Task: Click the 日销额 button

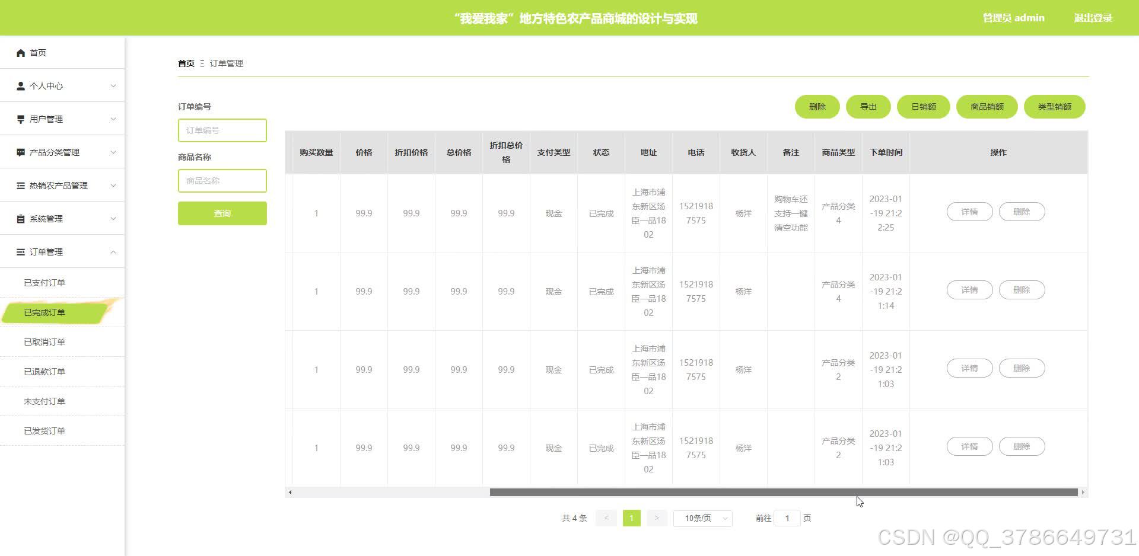Action: (924, 107)
